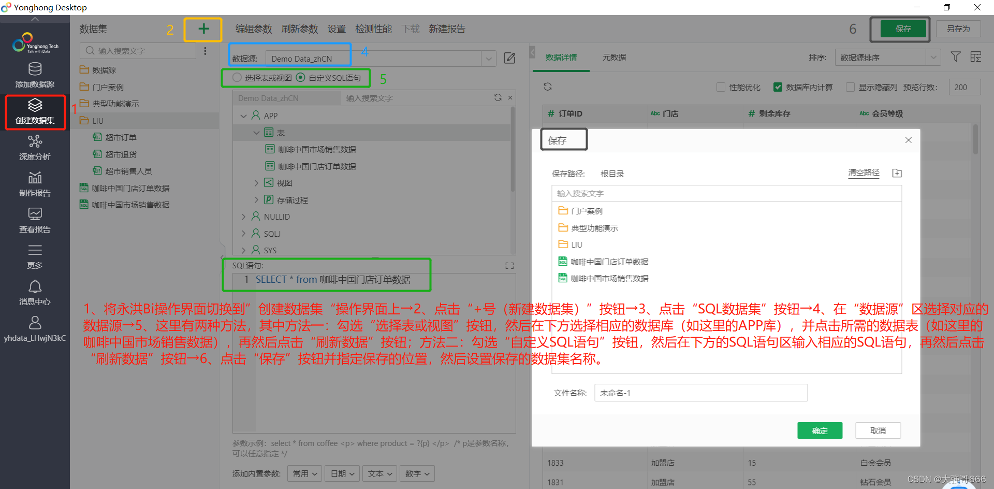Open the user profile yhdata_LHwjN3kC
The height and width of the screenshot is (489, 994).
click(35, 329)
